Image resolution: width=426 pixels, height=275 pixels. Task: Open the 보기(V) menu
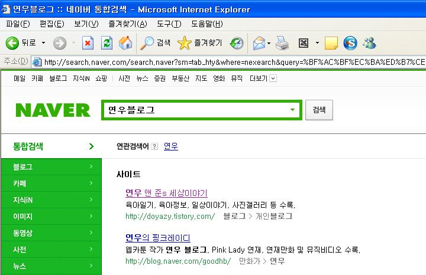[x=86, y=24]
